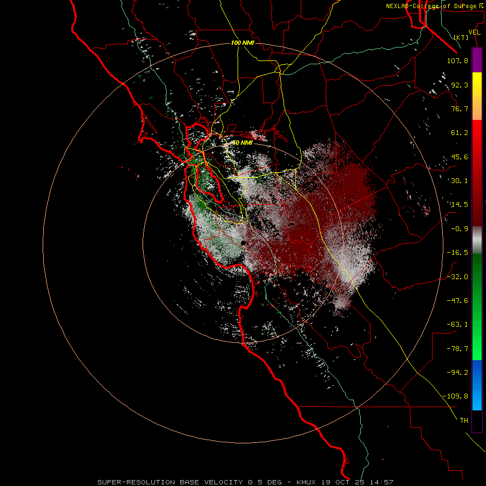The width and height of the screenshot is (486, 486).
Task: Click the -16.5 legend value
Action: point(457,253)
